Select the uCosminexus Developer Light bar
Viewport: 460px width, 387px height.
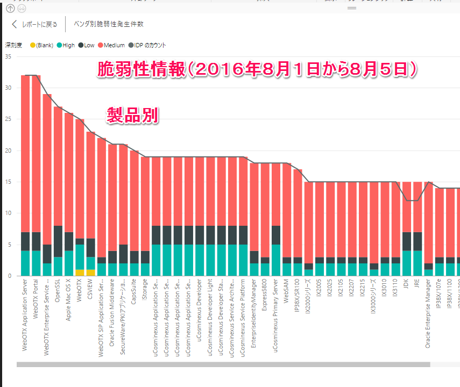211,217
